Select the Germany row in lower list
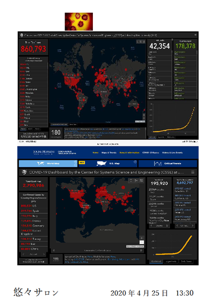The height and width of the screenshot is (303, 214). tap(33, 226)
